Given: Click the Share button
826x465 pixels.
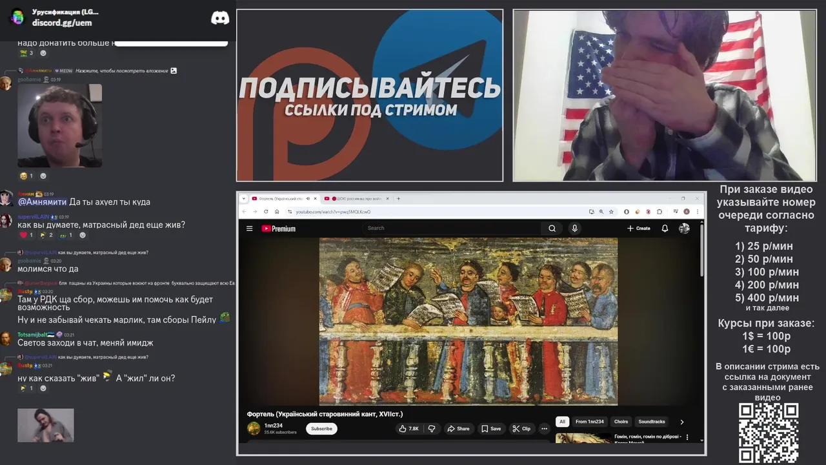Looking at the screenshot, I should tap(458, 428).
